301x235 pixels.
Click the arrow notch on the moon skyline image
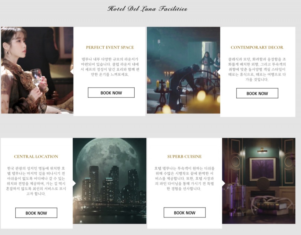point(74,183)
